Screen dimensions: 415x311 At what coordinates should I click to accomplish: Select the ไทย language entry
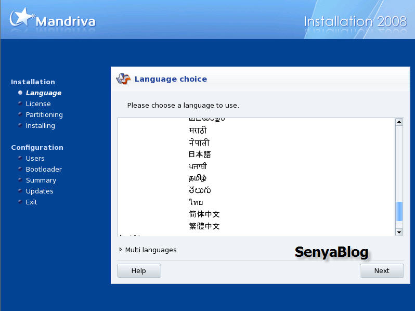(196, 202)
